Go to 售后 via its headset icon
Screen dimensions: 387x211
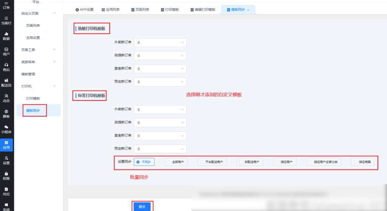(6, 67)
